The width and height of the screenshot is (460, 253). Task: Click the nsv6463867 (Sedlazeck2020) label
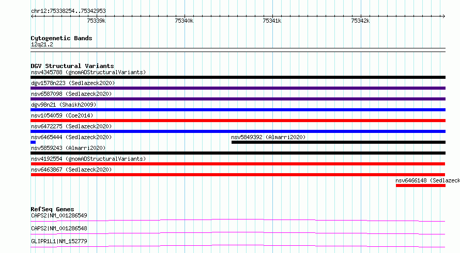click(x=71, y=170)
